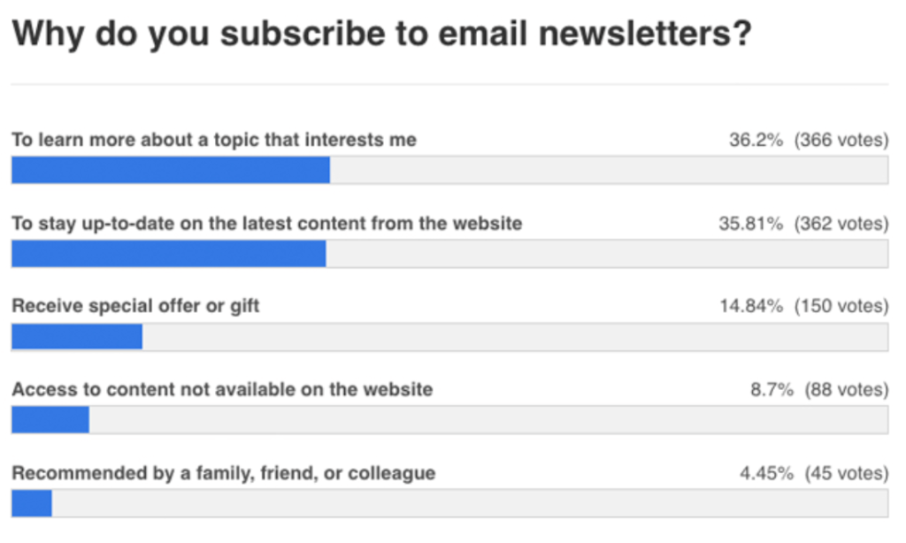Select 'To learn more about a topic' label

click(214, 140)
